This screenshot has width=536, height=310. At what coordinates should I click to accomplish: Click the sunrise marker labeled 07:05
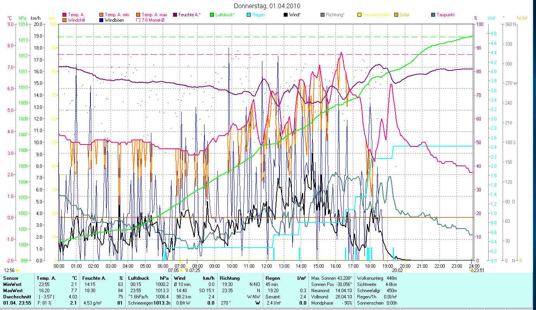tap(181, 270)
